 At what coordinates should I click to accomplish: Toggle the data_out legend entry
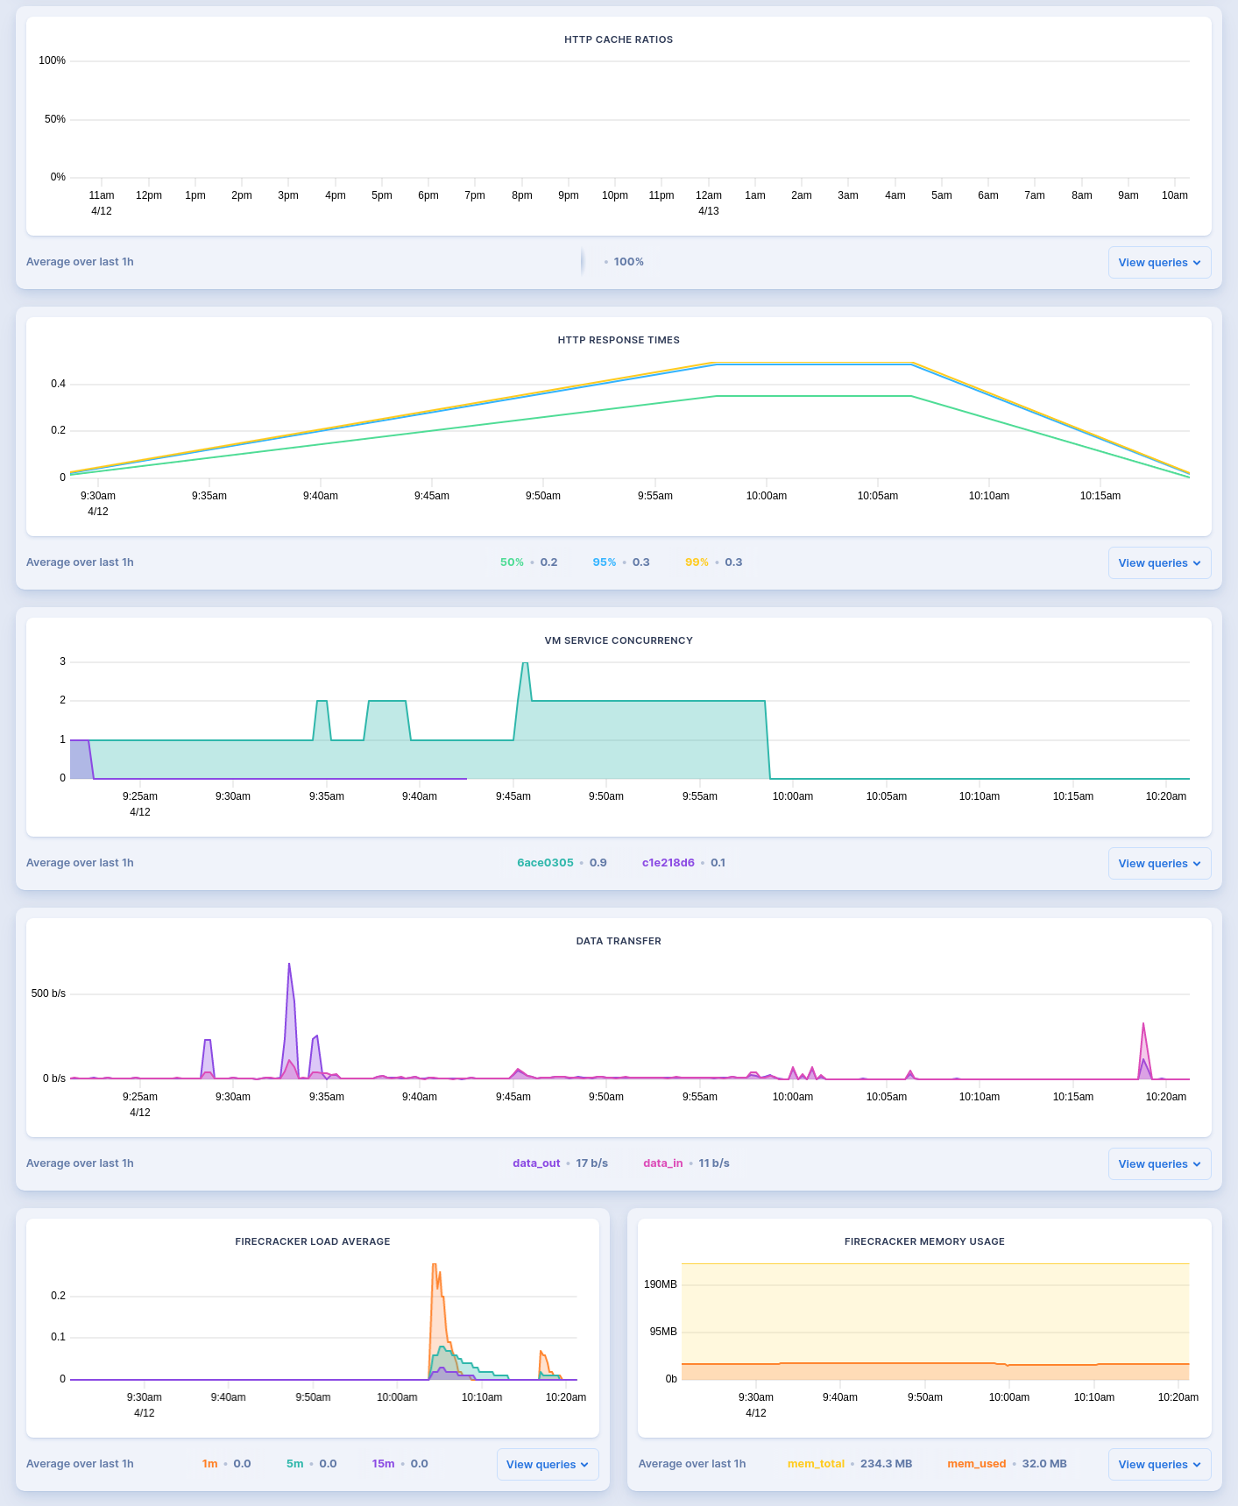coord(536,1163)
